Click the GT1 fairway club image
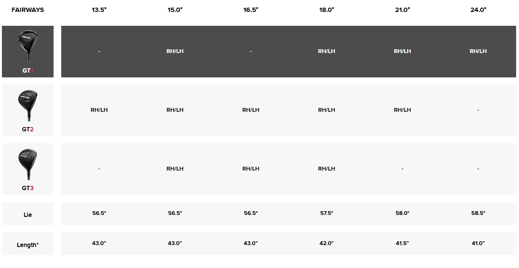Screen dimensions: 519x268 [28, 46]
